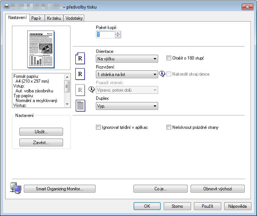This screenshot has height=216, width=257.
Task: Open the Vodotisky tab
Action: tap(74, 18)
